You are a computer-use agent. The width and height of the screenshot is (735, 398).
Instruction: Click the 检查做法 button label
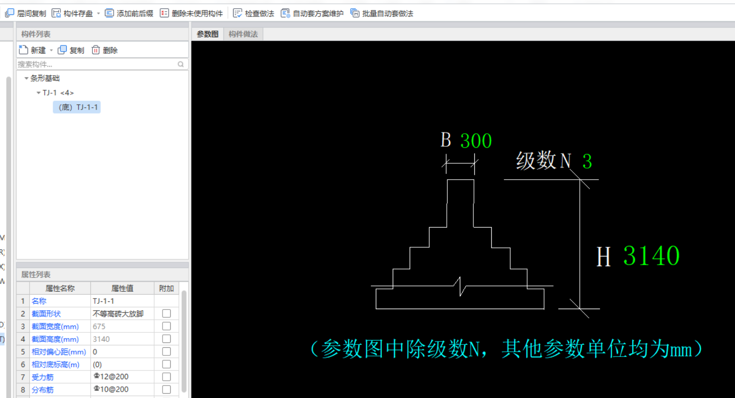259,14
